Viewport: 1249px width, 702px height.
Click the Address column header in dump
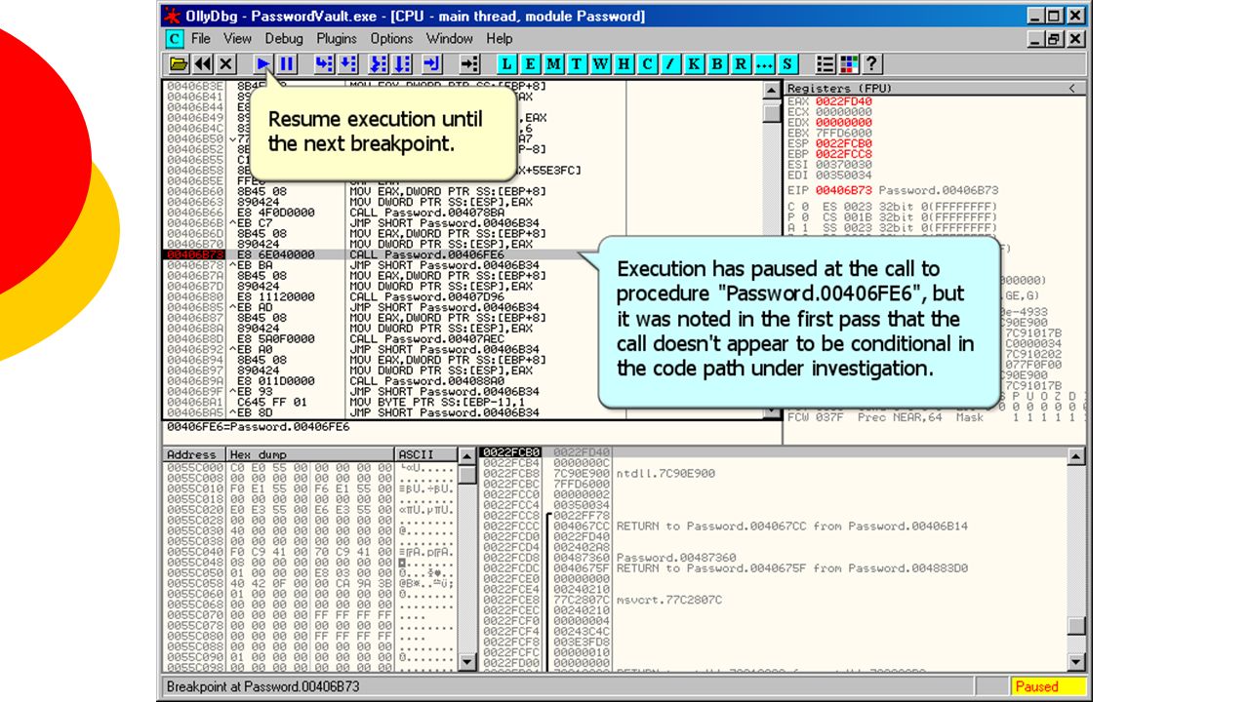[x=195, y=454]
